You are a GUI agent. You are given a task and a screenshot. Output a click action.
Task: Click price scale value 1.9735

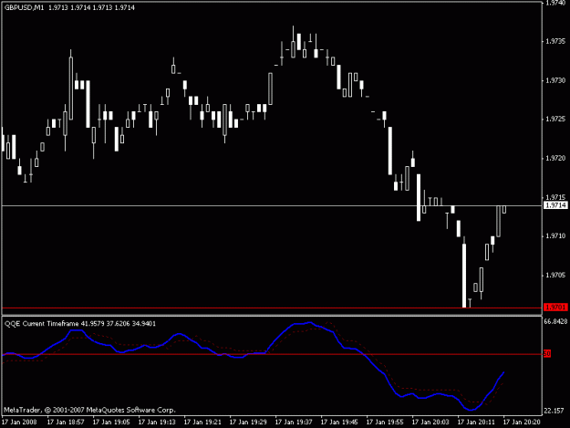coord(555,41)
